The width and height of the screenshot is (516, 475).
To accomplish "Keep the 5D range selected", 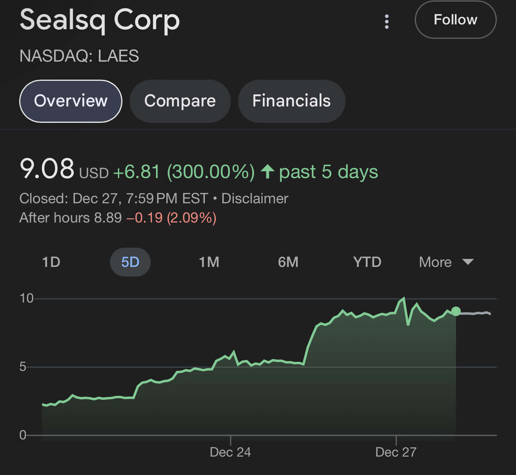I will [130, 262].
